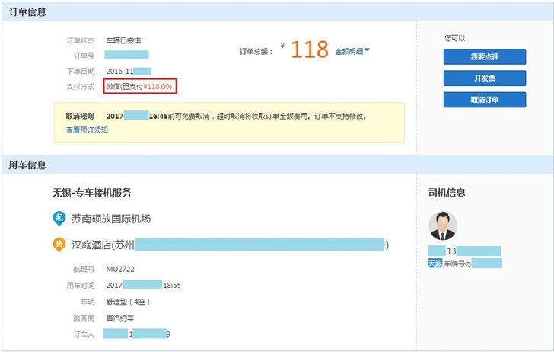Click the 金额明细 dropdown arrow
This screenshot has width=554, height=352.
(367, 51)
